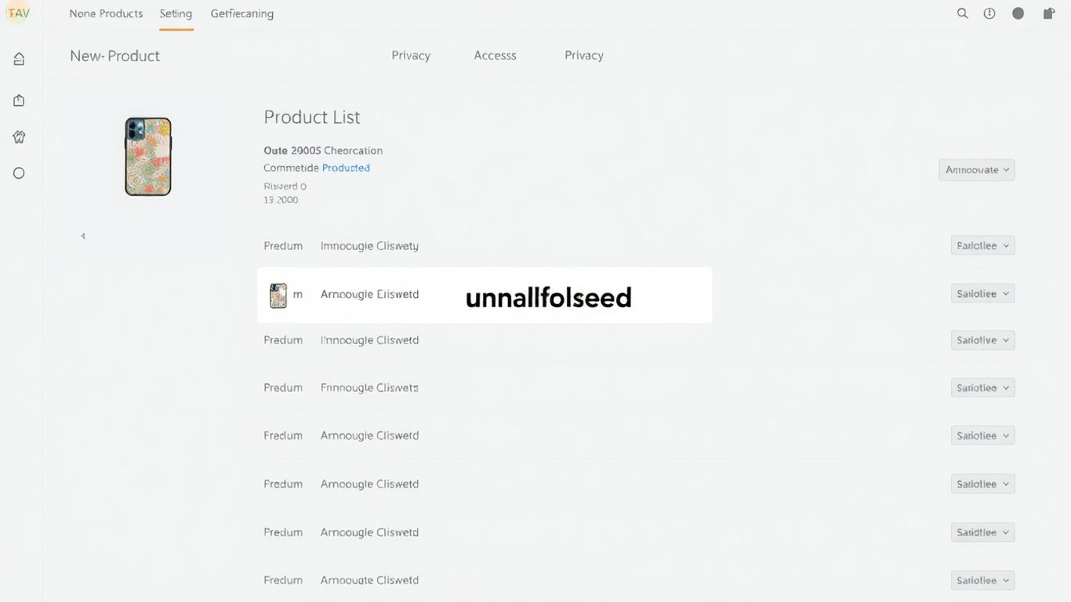1071x602 pixels.
Task: Open the dropdown on the Fnnougle Cliswets row
Action: [982, 388]
